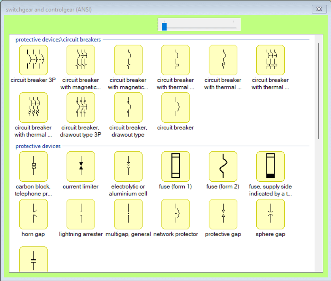331x281 pixels.
Task: Collapse the protective devices group header
Action: tap(38, 146)
